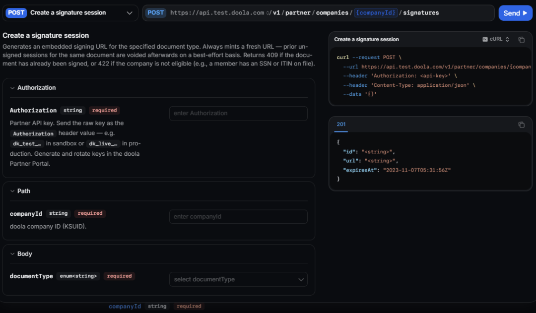The width and height of the screenshot is (536, 313).
Task: Click the '--data' line in cURL snippet
Action: pos(360,94)
